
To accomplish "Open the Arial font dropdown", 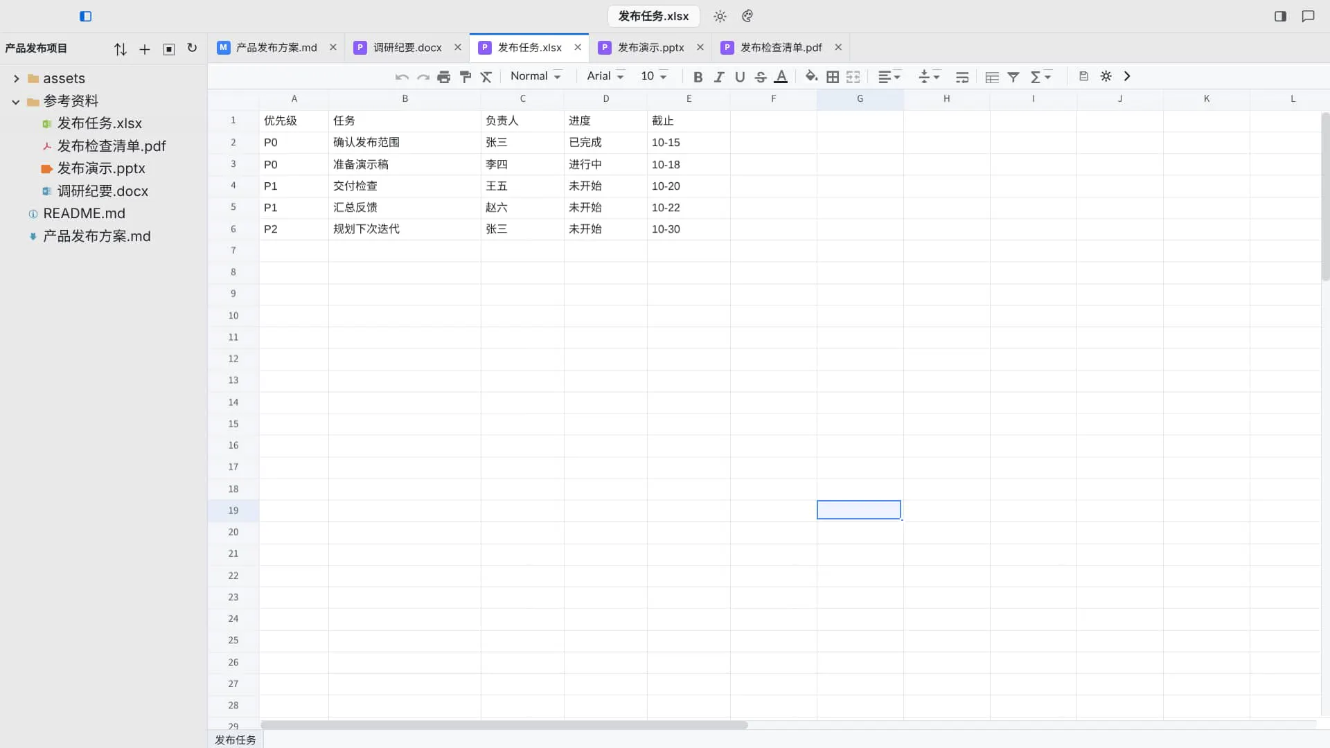I will [x=605, y=76].
